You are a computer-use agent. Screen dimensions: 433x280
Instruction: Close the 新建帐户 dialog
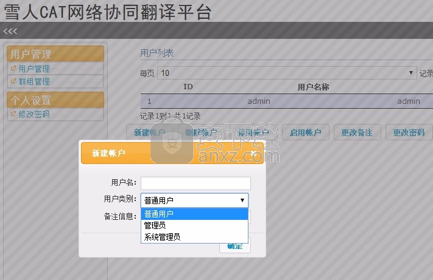tap(254, 153)
